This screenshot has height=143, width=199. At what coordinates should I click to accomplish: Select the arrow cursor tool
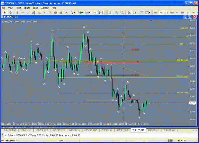click(5, 12)
